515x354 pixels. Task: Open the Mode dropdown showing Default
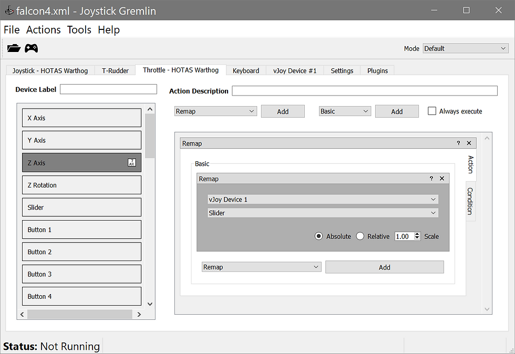pos(466,48)
